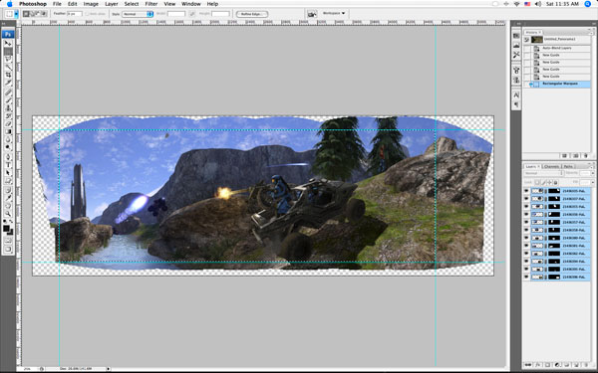
Task: Select the Crop tool
Action: [x=8, y=75]
